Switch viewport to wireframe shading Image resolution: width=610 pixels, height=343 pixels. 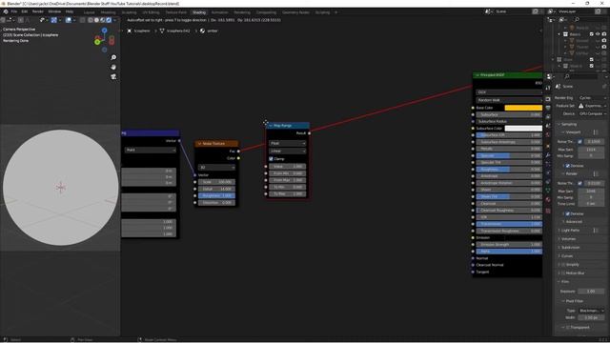91,20
